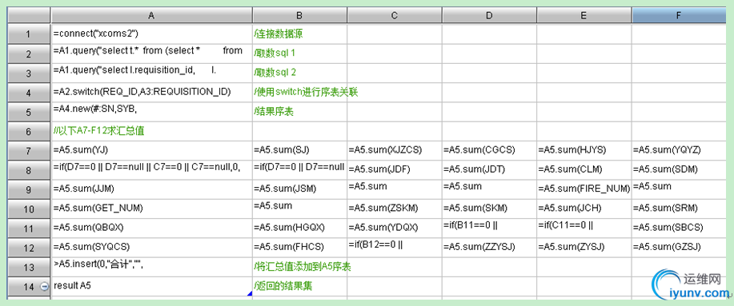Click cell =A5.sum(JSM)
This screenshot has height=306, width=734.
pos(299,189)
